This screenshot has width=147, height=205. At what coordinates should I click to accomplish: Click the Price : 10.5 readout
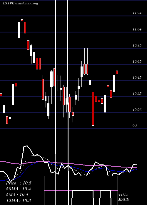(19, 183)
